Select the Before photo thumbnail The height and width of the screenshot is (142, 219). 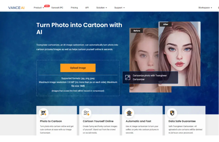[x=144, y=60]
